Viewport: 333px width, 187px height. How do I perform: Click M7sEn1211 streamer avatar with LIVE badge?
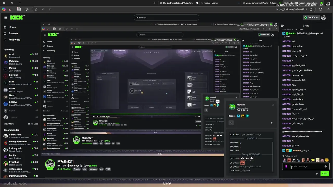[x=50, y=165]
